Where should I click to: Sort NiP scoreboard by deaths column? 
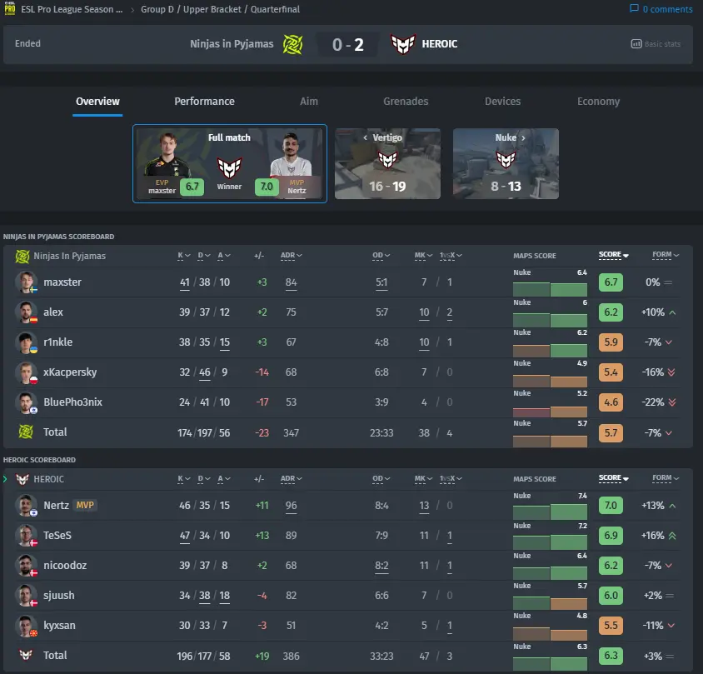click(x=204, y=255)
